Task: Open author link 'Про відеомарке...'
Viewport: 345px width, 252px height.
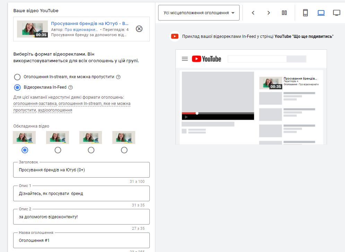Action: pos(81,30)
